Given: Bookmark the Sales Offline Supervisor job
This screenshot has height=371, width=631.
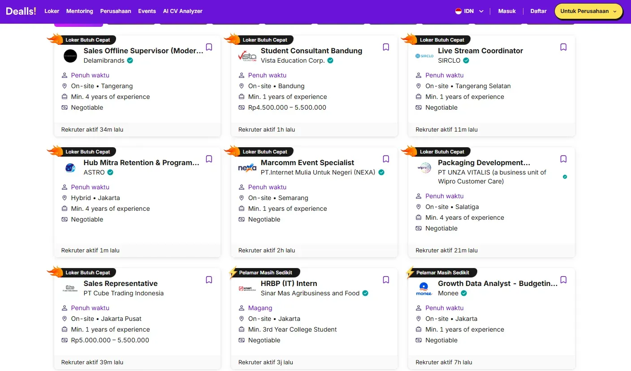Looking at the screenshot, I should tap(209, 47).
